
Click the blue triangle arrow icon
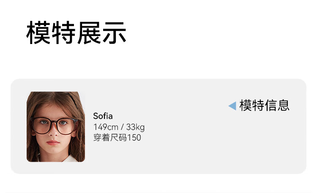[x=232, y=106]
